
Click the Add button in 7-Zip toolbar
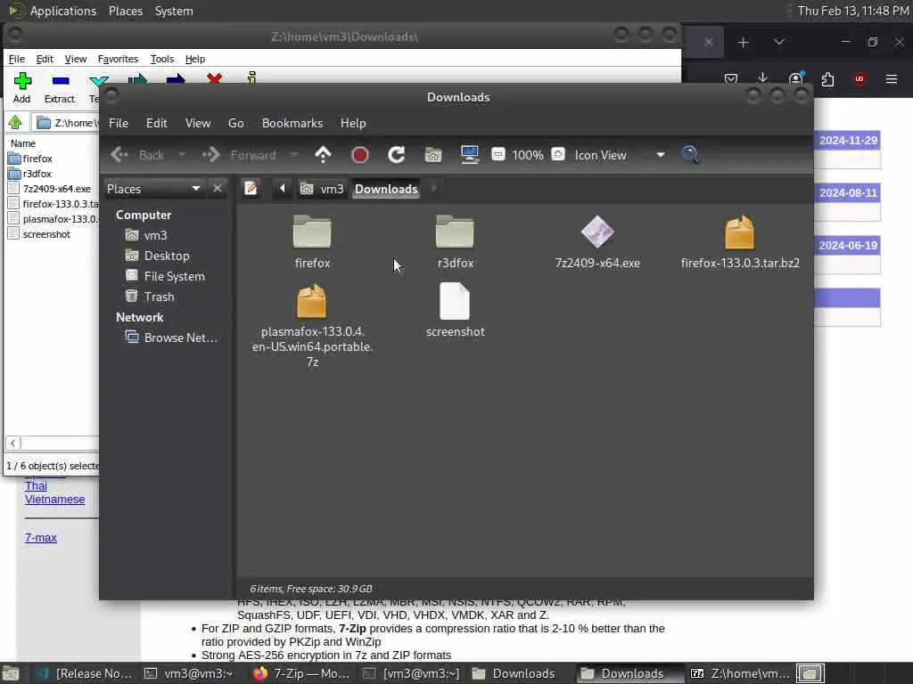pos(22,88)
